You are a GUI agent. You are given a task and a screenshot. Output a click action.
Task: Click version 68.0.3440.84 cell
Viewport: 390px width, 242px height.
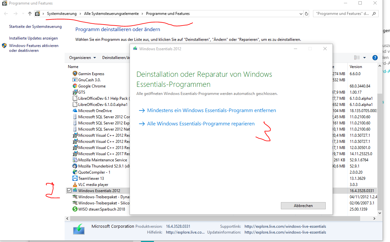click(x=360, y=86)
